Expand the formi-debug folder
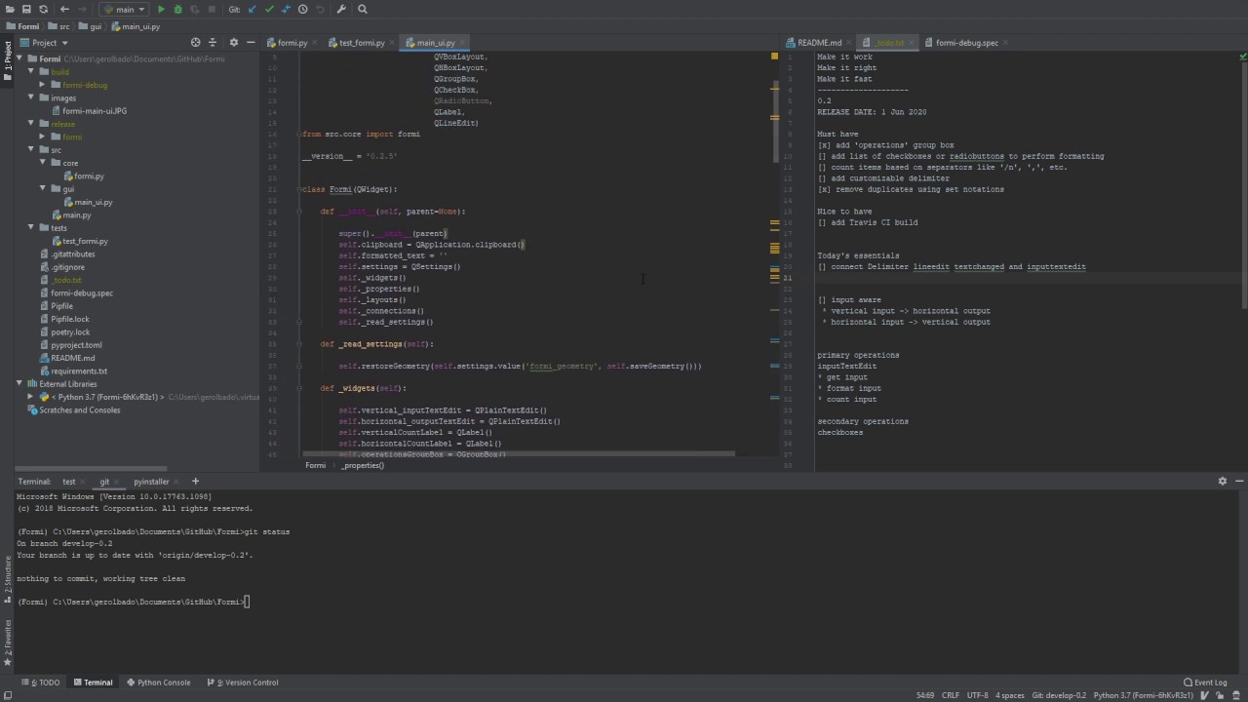This screenshot has height=702, width=1248. click(43, 85)
